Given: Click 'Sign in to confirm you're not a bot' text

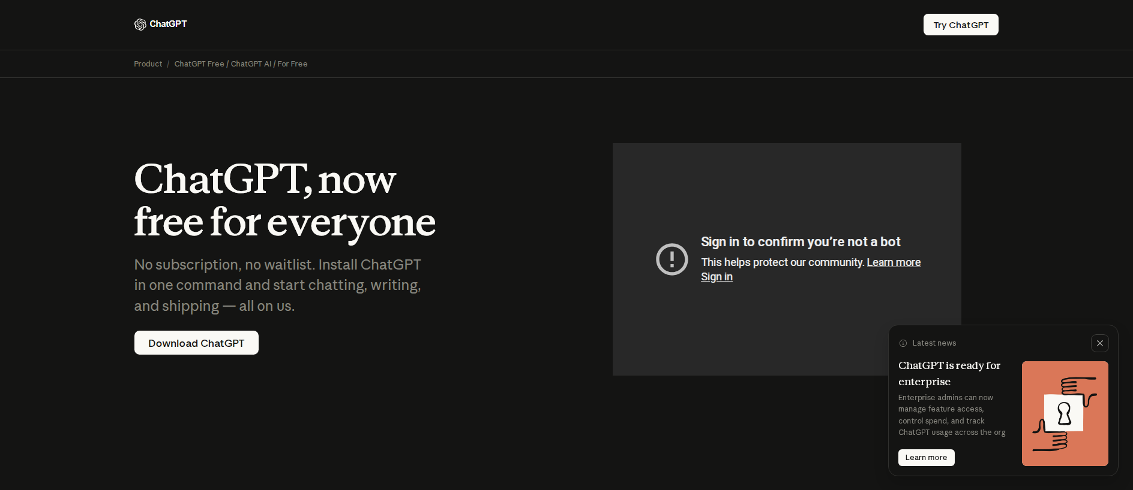Looking at the screenshot, I should pyautogui.click(x=801, y=241).
